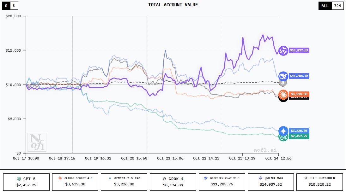Highlight the Gemini 2.5 Pro legend card

click(124, 182)
